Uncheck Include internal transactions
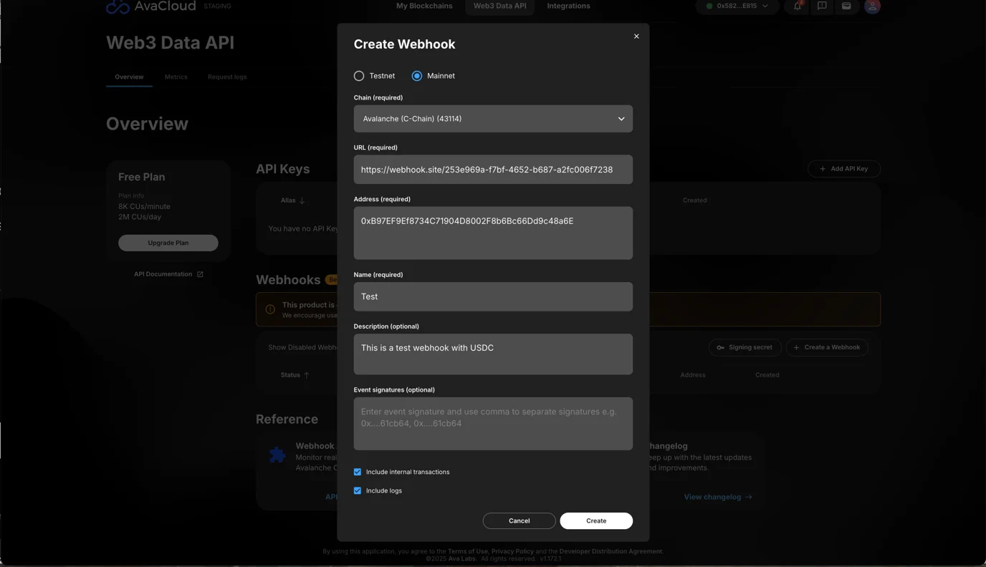 (358, 472)
